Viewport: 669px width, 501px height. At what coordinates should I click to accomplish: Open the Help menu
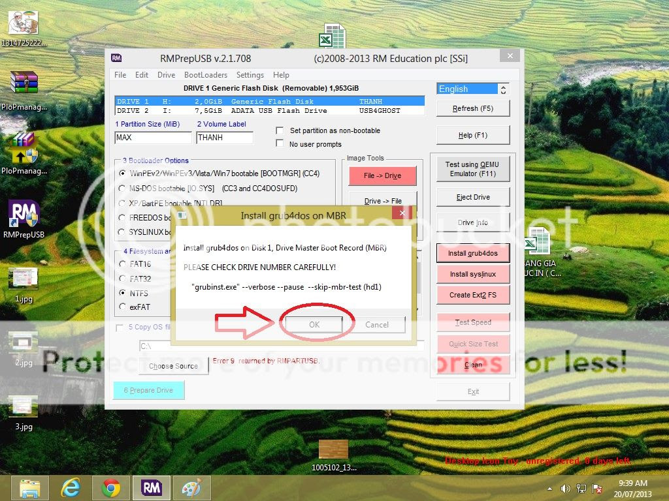[x=281, y=75]
